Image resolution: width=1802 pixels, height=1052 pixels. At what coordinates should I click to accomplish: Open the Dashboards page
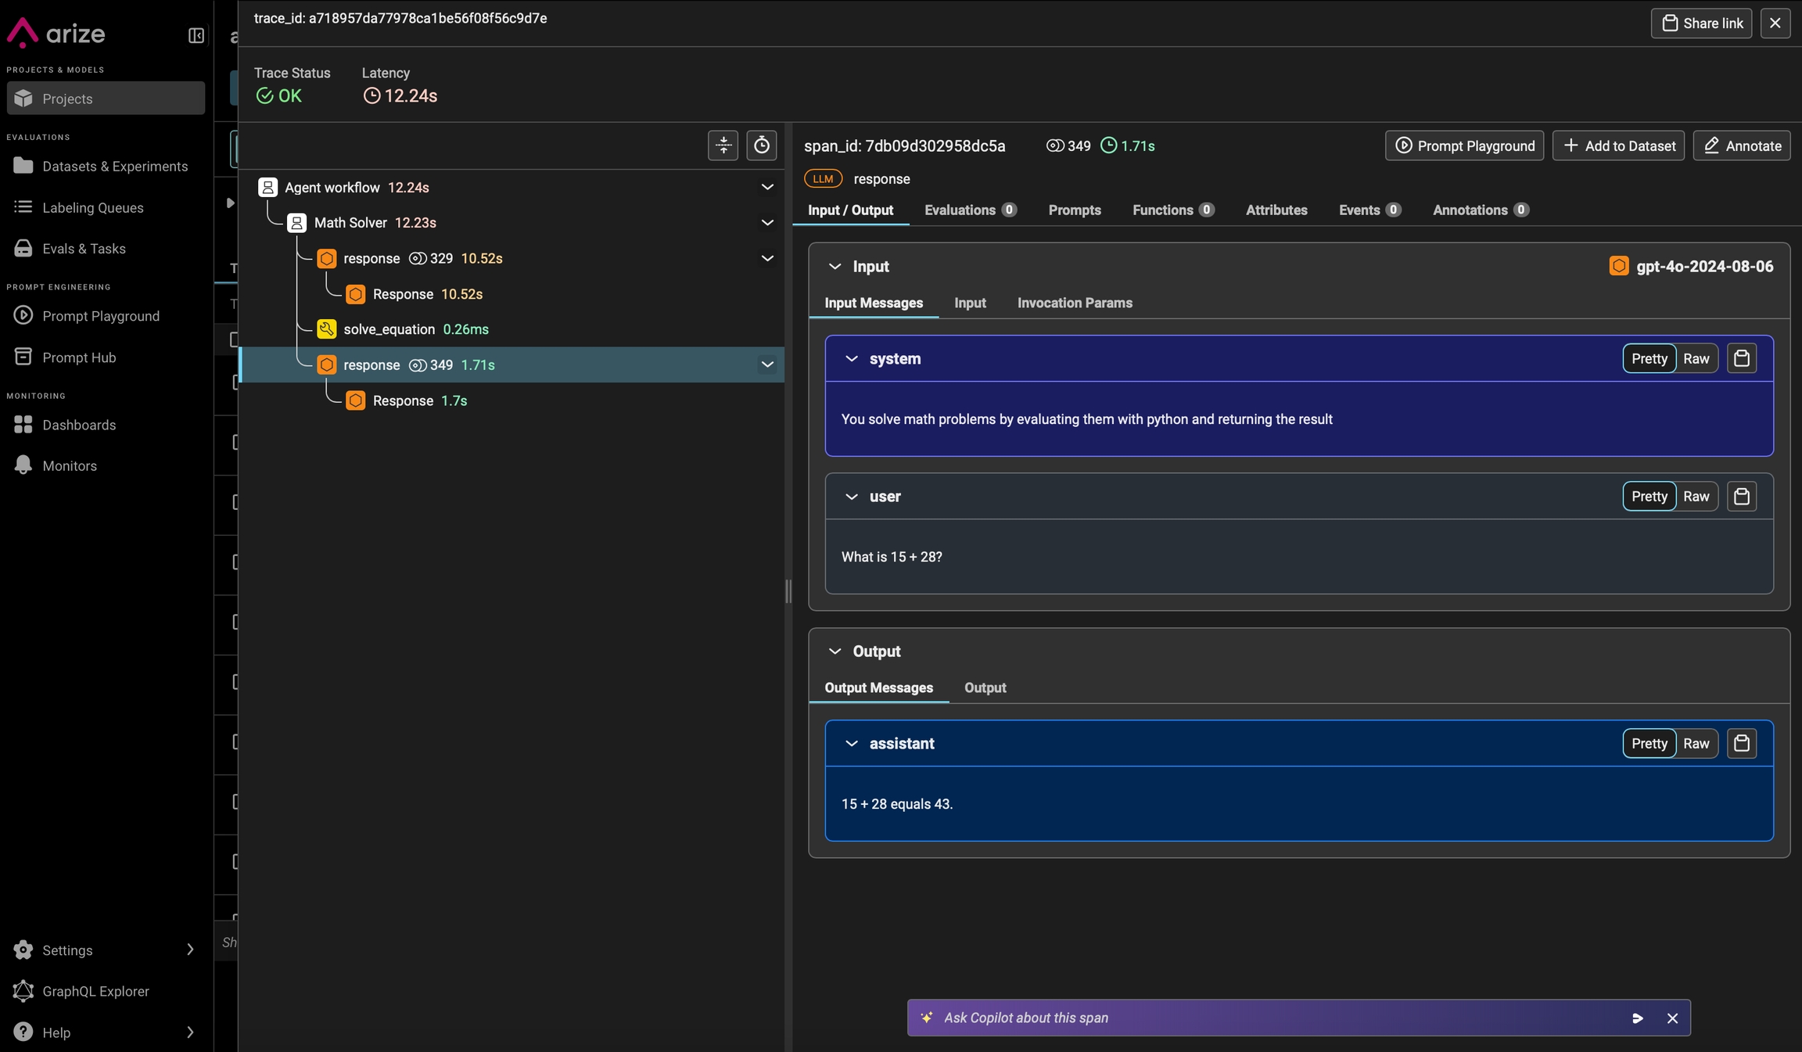pyautogui.click(x=79, y=425)
